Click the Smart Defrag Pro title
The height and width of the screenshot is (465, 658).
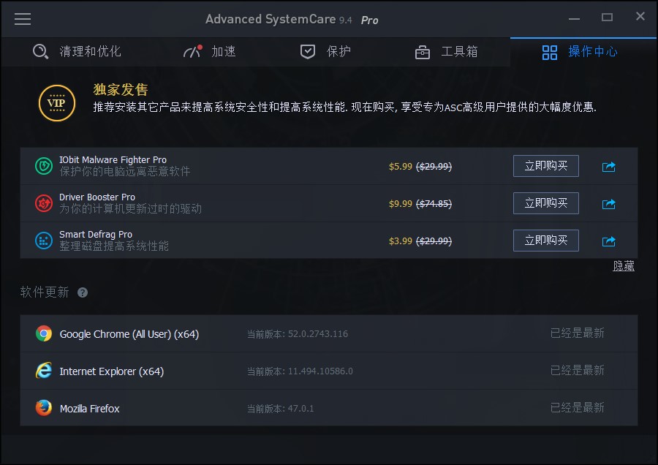[x=96, y=234]
